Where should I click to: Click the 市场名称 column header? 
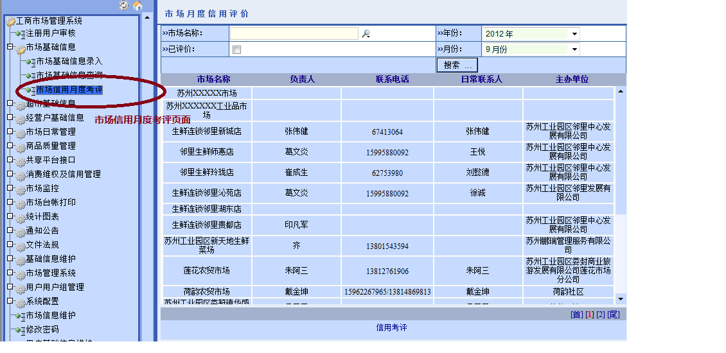tap(213, 80)
